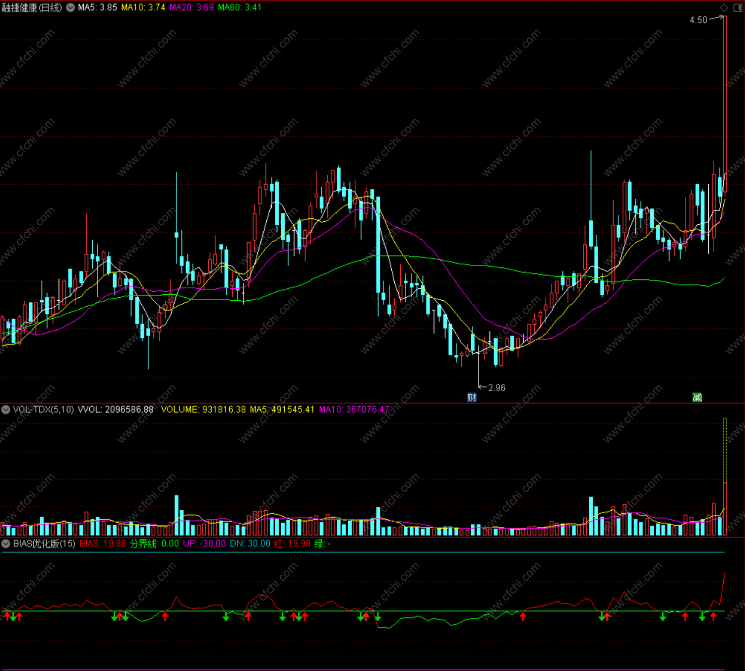The width and height of the screenshot is (745, 671).
Task: Click the BIAS优化版(15) indicator name
Action: [44, 543]
